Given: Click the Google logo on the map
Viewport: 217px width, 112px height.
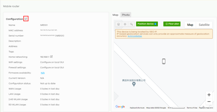Looking at the screenshot, I should pos(120,107).
